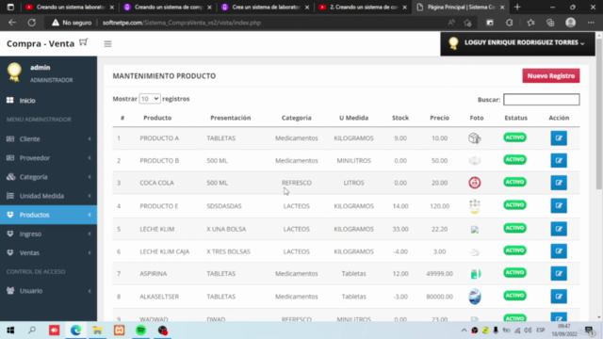603x339 pixels.
Task: Expand the Ingreso sidebar menu
Action: [48, 234]
